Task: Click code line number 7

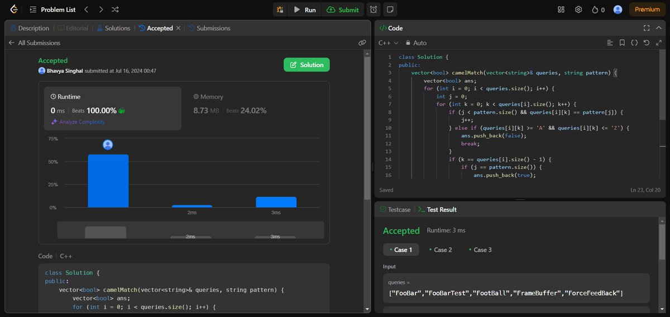Action: point(390,104)
